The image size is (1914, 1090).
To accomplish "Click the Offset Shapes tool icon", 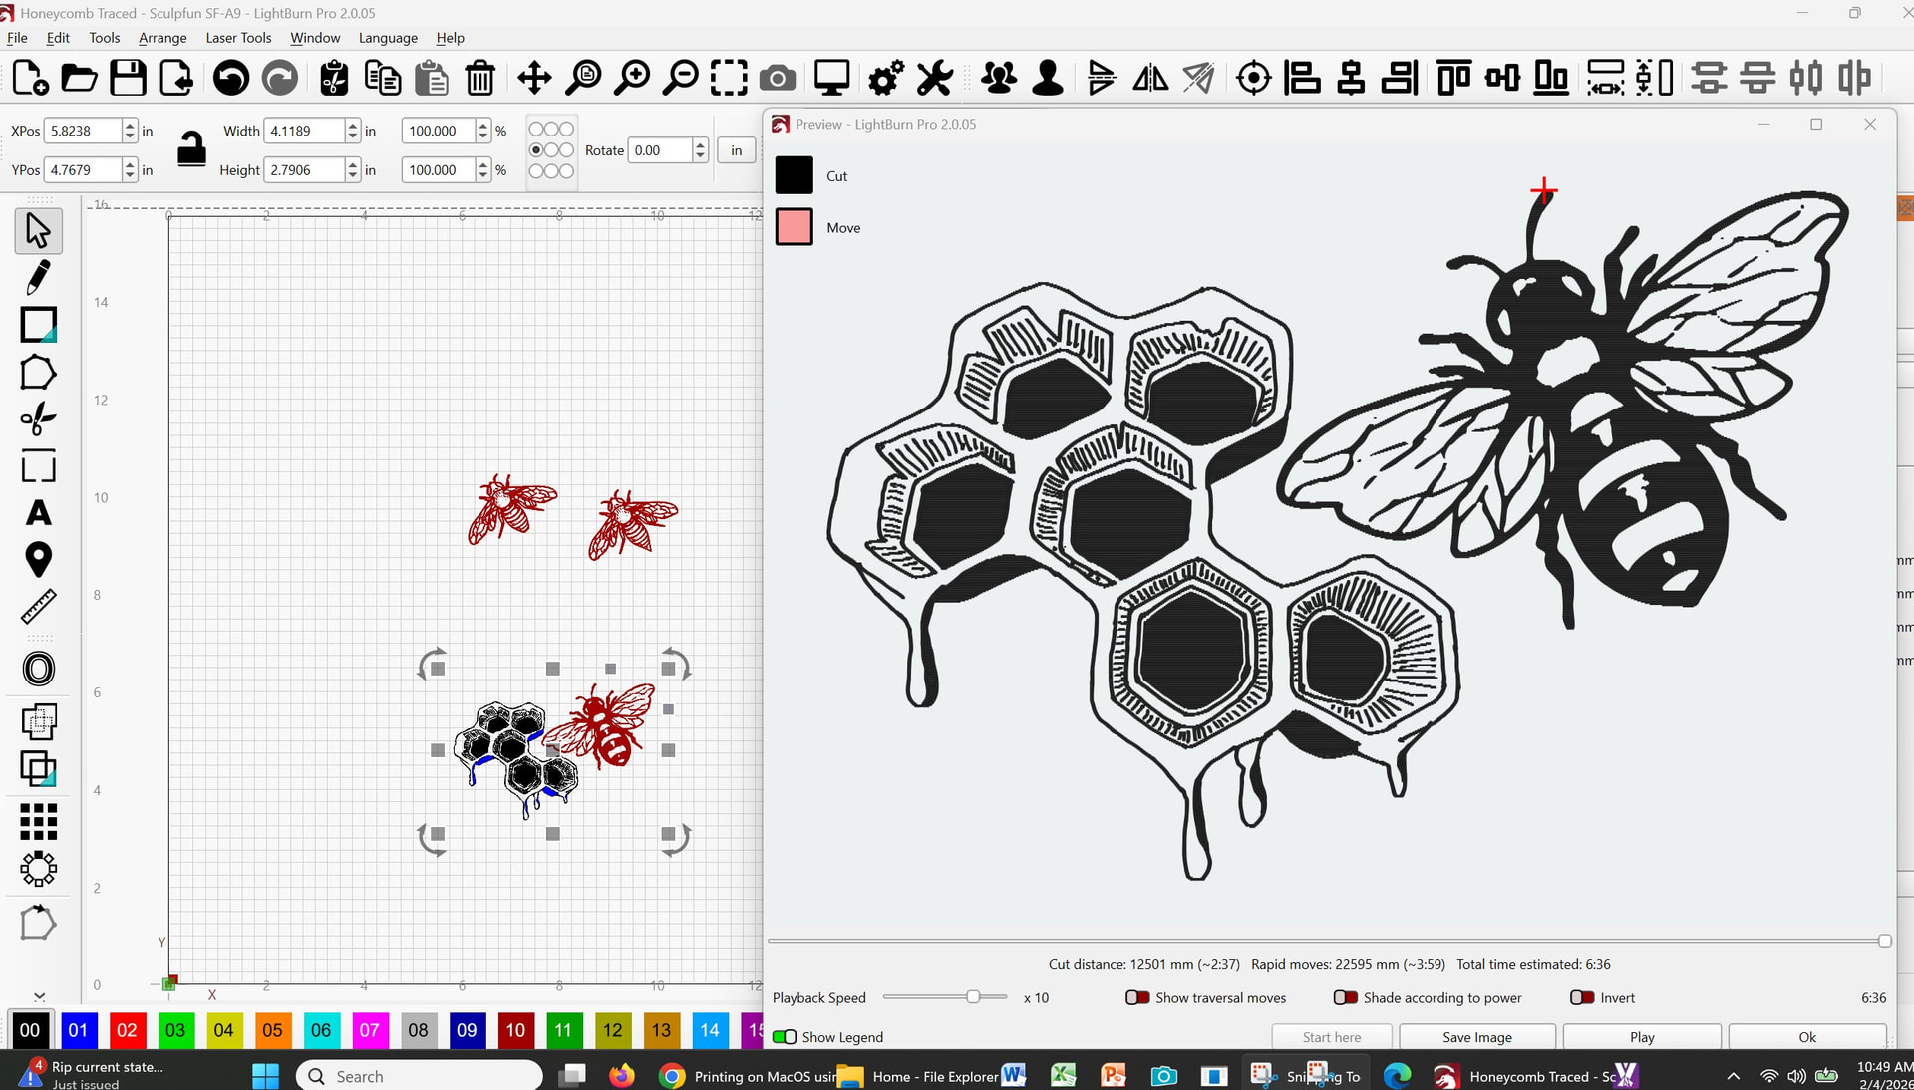I will click(x=38, y=669).
